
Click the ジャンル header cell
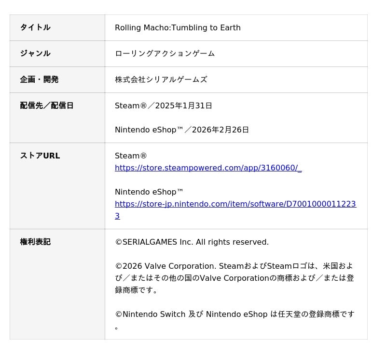point(57,54)
